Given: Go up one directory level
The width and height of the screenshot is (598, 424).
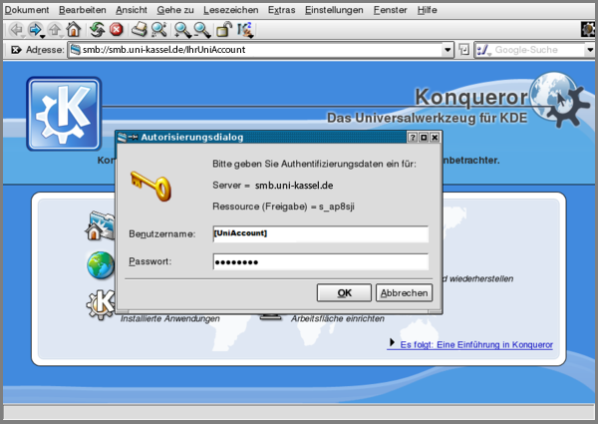Looking at the screenshot, I should coord(54,29).
